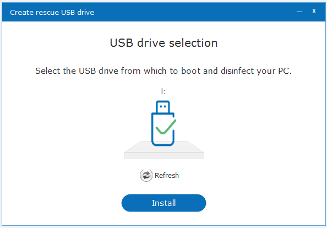Click the front edge of the gray platform
The height and width of the screenshot is (228, 327).
164,156
